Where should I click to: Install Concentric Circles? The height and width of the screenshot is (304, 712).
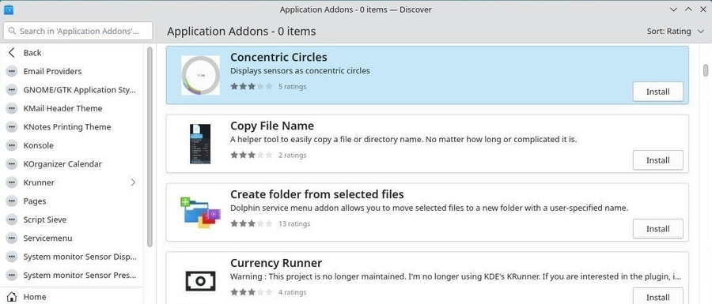(x=658, y=92)
